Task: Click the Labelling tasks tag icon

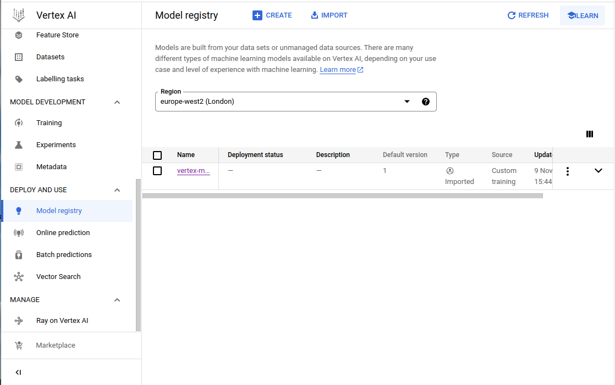Action: pos(19,79)
